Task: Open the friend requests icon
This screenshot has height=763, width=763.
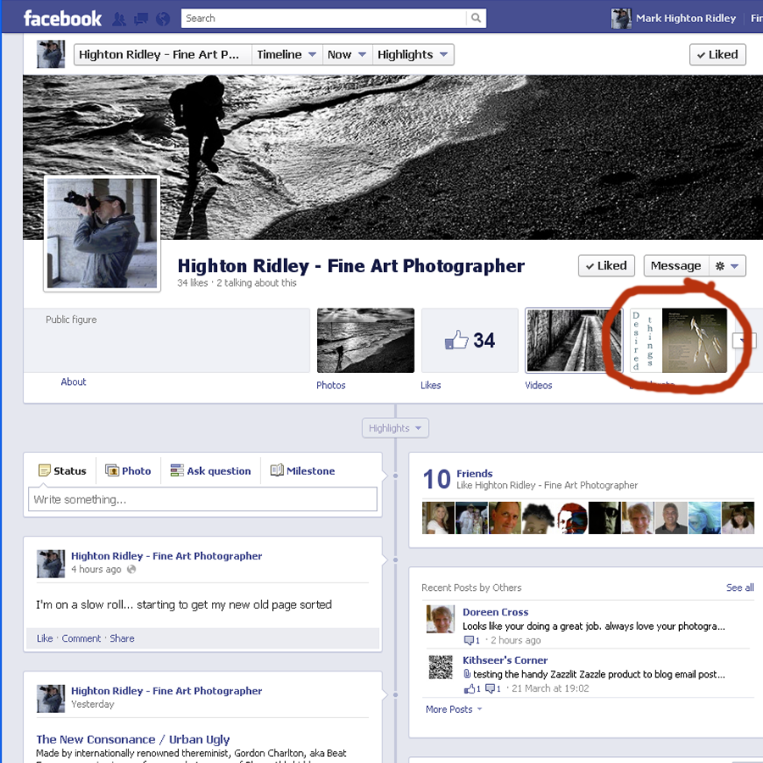Action: pos(120,19)
